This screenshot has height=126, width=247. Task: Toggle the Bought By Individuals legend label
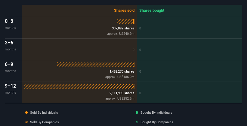[x=156, y=112]
